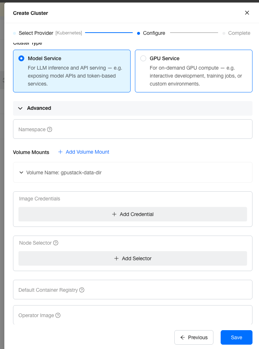Show Default Container Registry help icon
Screen dimensions: 259x349
(x=82, y=290)
